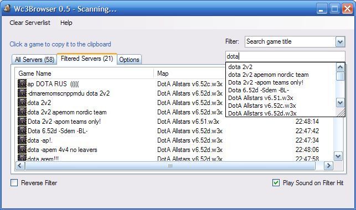Maximize the Wc3Browser window
Screen dimensions: 356x210
click(334, 9)
